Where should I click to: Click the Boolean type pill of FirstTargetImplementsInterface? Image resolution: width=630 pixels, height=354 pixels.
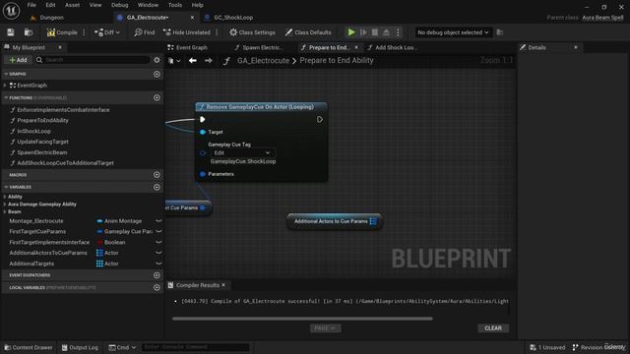click(111, 243)
